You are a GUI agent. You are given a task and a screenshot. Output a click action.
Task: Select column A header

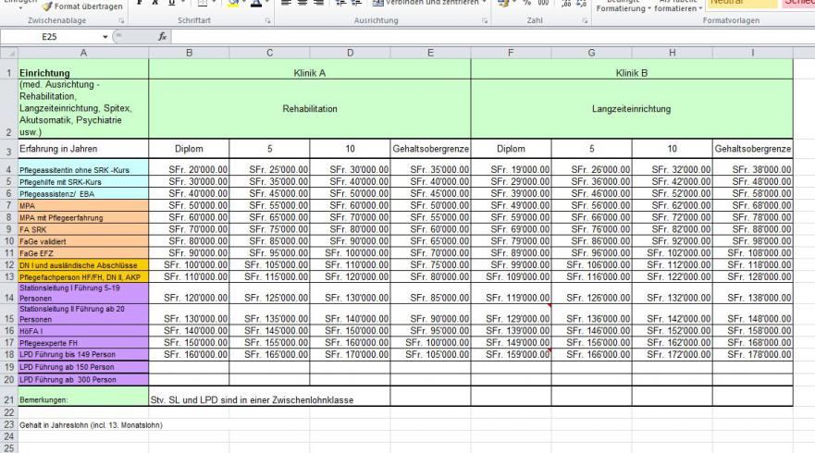(83, 53)
